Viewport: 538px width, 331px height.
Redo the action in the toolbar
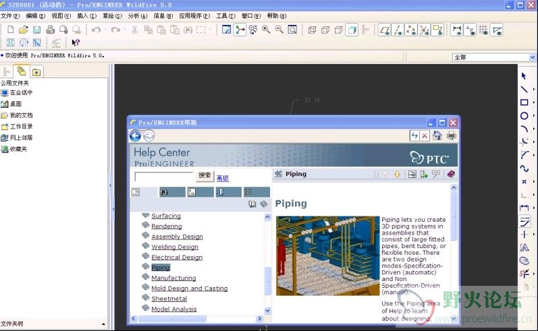click(x=115, y=30)
